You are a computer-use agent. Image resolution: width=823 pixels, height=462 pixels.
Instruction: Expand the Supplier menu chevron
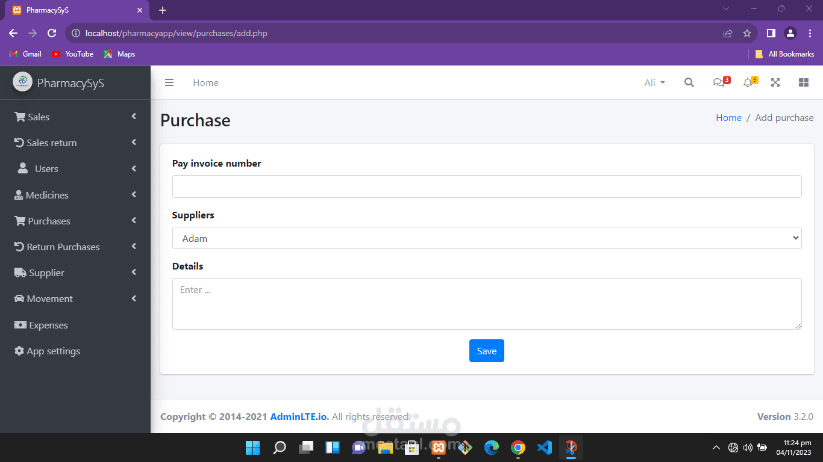click(134, 273)
